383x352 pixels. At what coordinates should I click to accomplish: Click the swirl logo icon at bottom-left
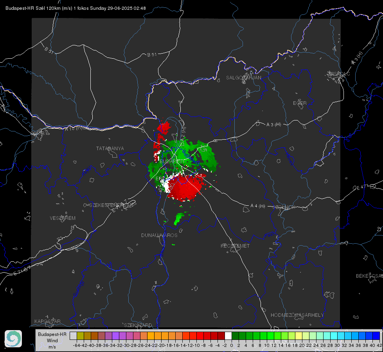[13, 339]
